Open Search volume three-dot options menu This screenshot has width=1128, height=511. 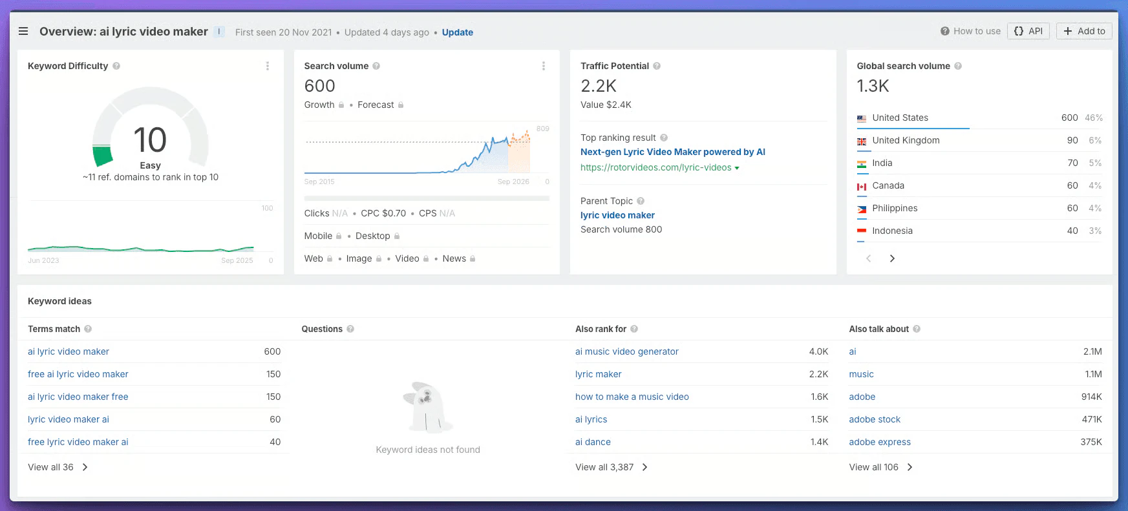click(544, 66)
